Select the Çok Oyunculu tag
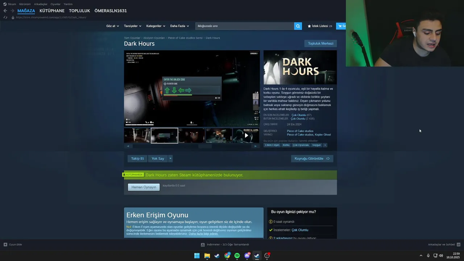Viewport: 464px width, 261px height. coord(301,145)
